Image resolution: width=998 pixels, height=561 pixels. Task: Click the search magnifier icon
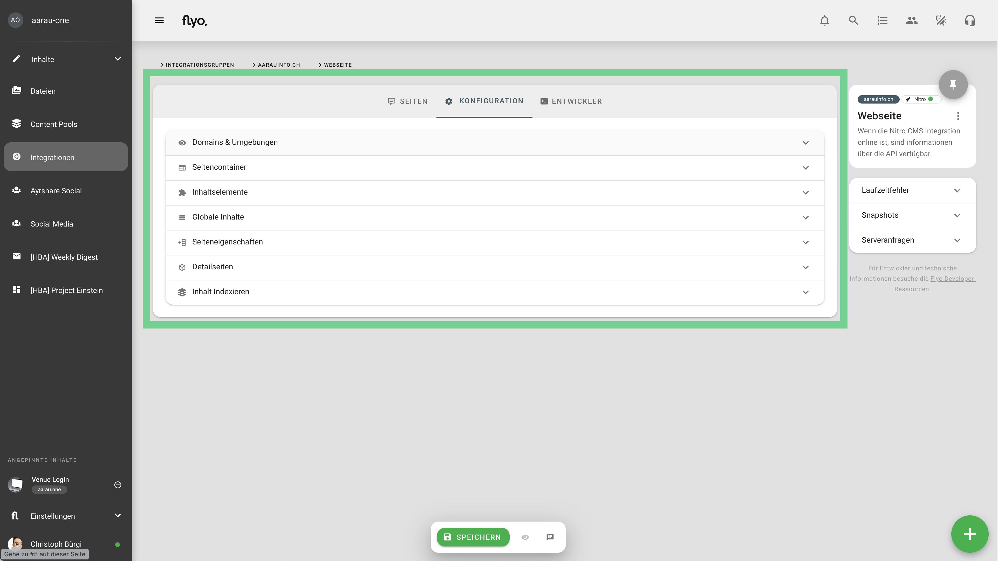pyautogui.click(x=853, y=20)
